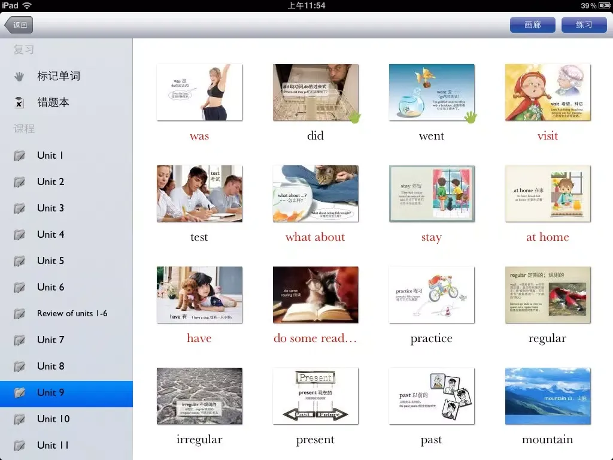The width and height of the screenshot is (613, 460).
Task: Tap the battery icon in status bar
Action: (605, 5)
